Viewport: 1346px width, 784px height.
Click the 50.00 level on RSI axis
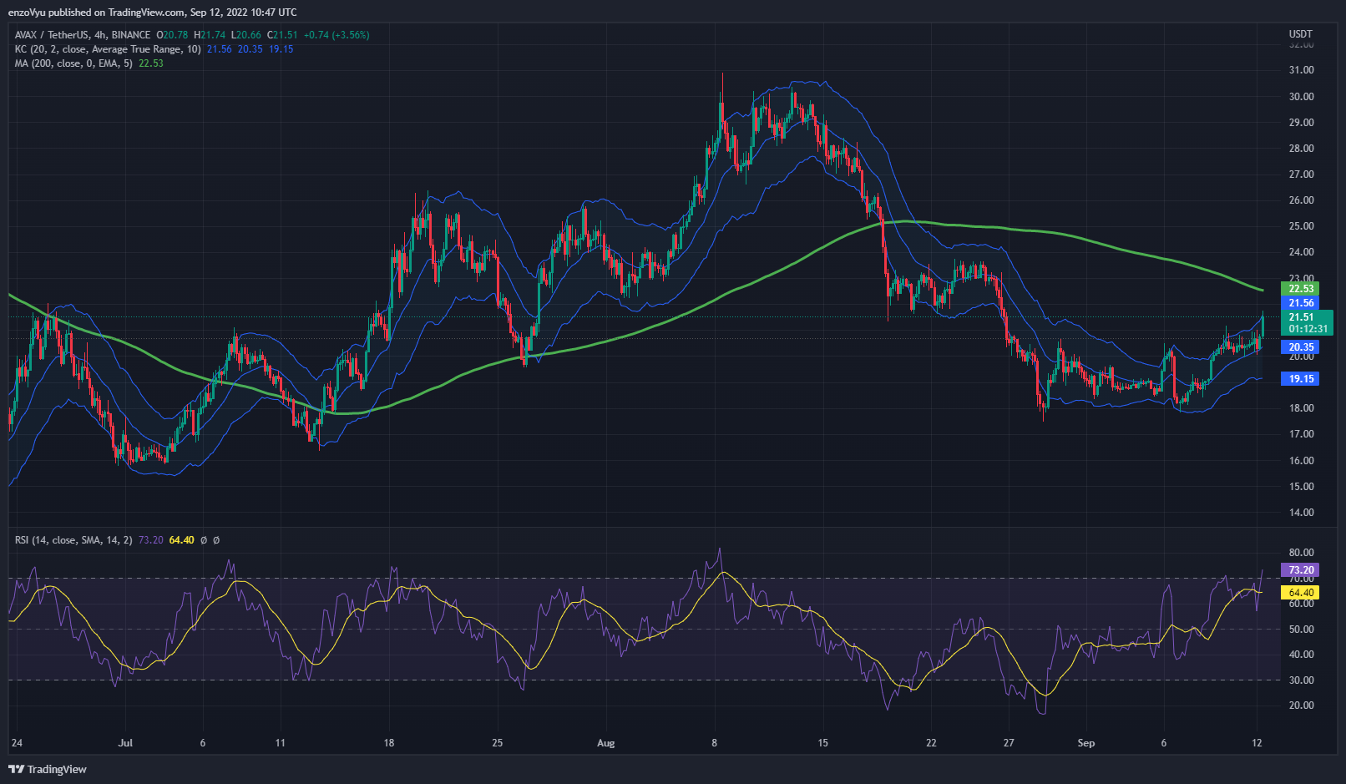coord(1301,630)
